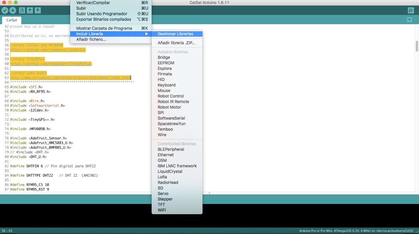Include the SpacebrewYun library

[177, 124]
